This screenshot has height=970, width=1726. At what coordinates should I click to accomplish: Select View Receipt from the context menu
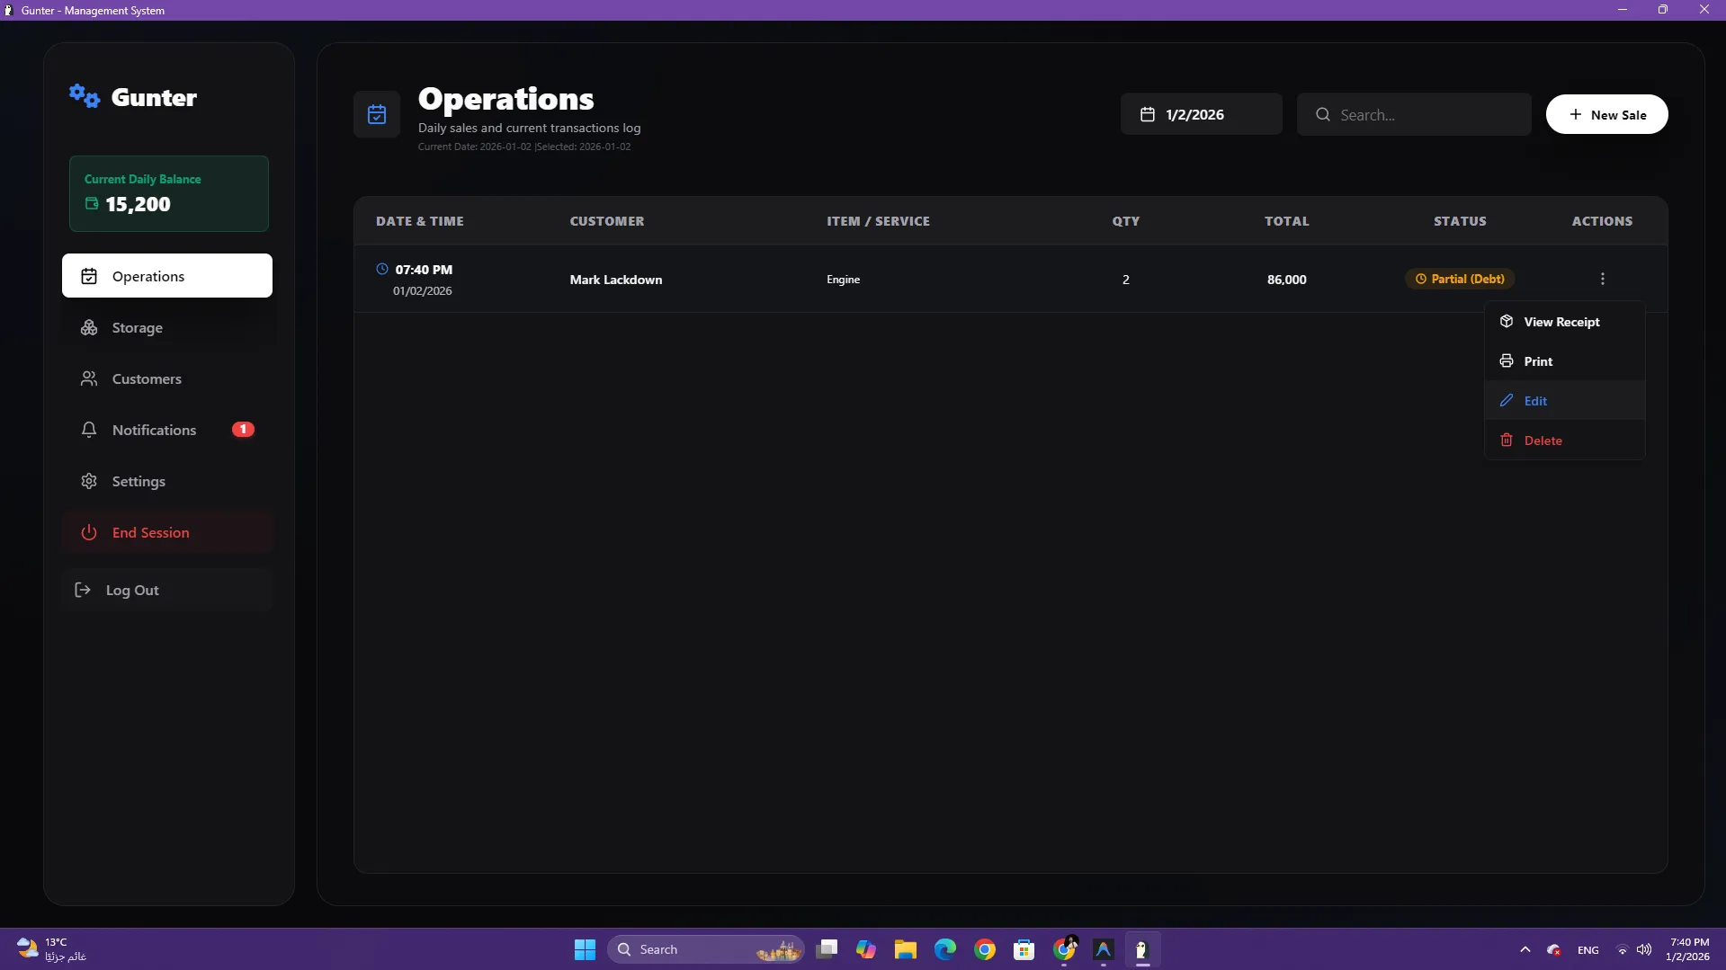point(1564,322)
